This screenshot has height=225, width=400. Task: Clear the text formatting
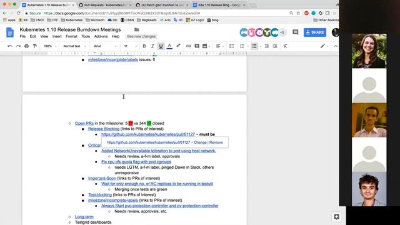(x=285, y=46)
